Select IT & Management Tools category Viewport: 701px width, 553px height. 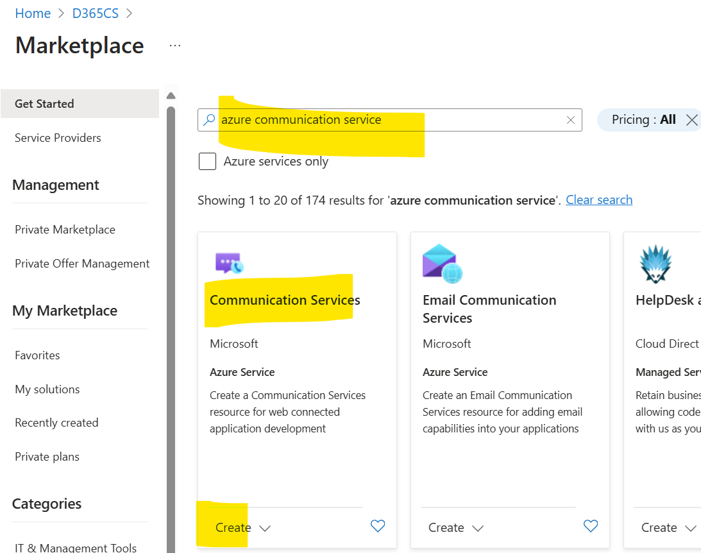[76, 547]
